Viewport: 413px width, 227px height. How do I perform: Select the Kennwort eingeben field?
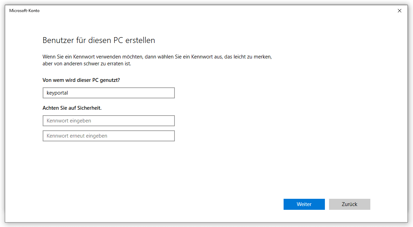point(109,121)
